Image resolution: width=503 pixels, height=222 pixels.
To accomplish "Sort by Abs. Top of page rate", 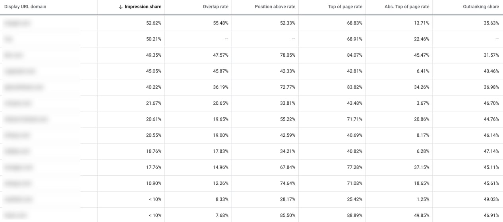I will (x=407, y=7).
